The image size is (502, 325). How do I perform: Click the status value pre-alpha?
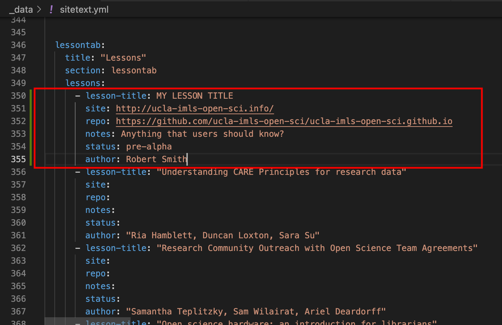149,147
